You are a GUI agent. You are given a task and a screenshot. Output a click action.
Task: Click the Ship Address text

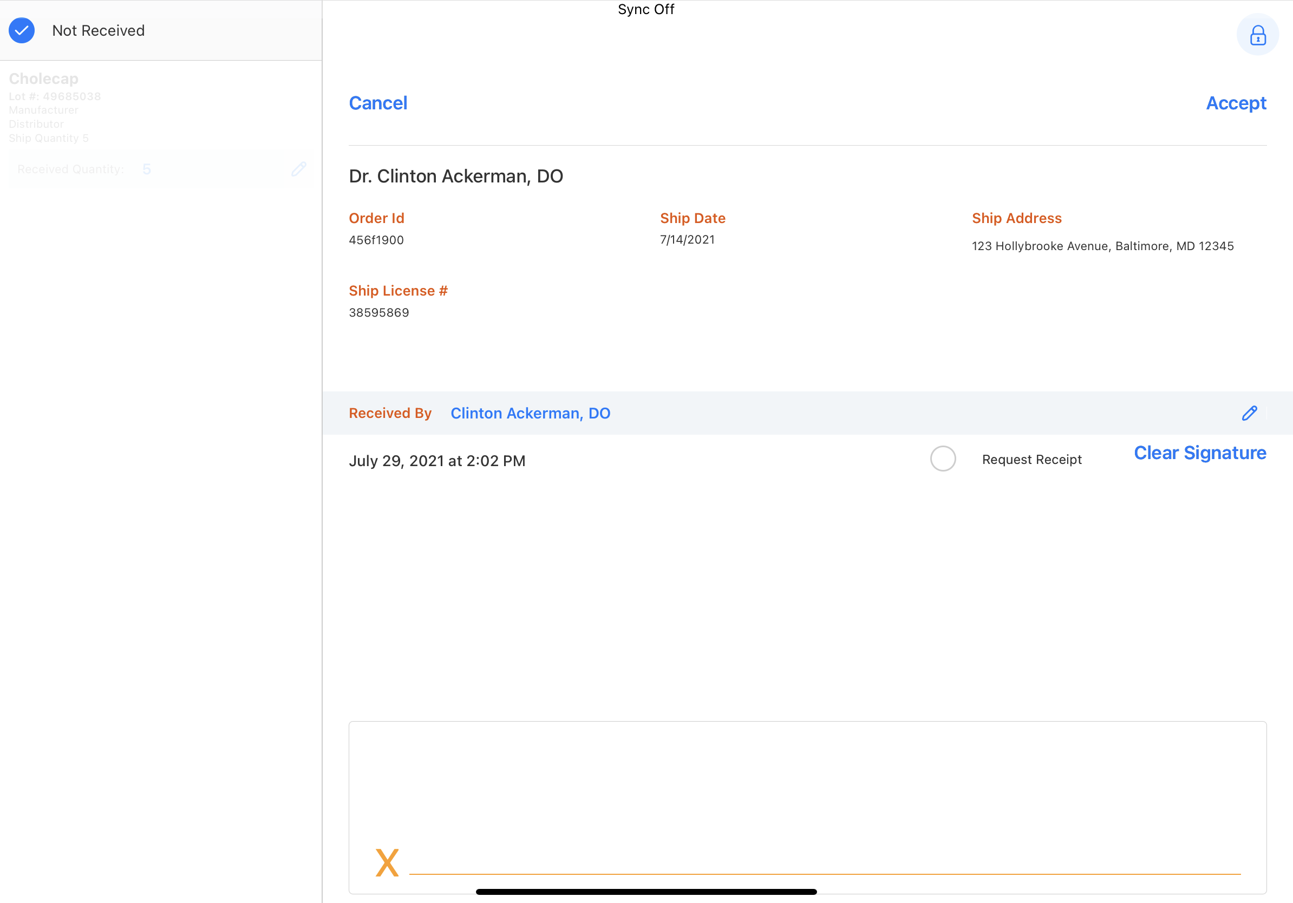(x=1102, y=246)
